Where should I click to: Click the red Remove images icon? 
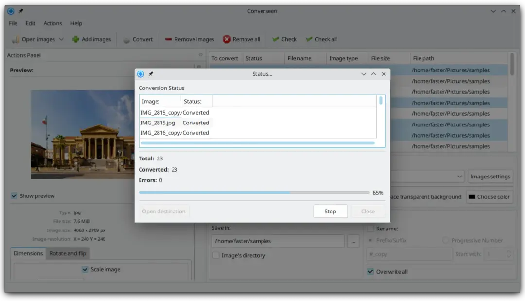pos(168,39)
